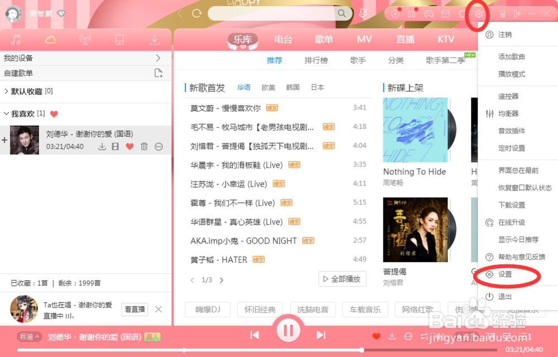Skip to the next track
The height and width of the screenshot is (357, 558).
(x=321, y=335)
